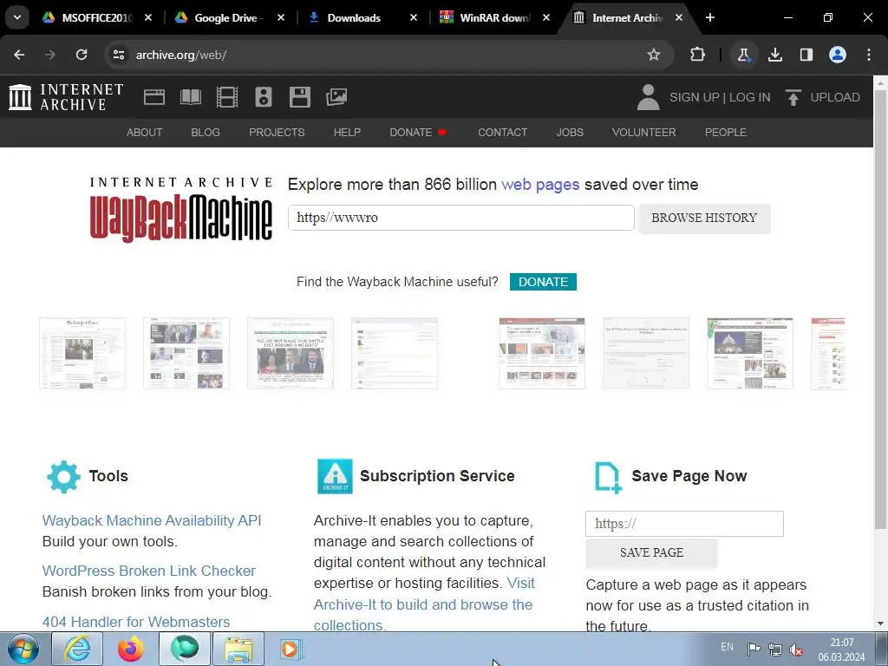Open browser Downloads tray icon

tap(774, 55)
